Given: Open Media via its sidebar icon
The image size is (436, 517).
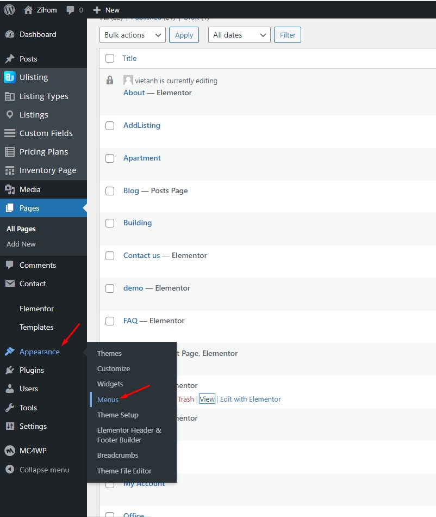Looking at the screenshot, I should click(10, 189).
